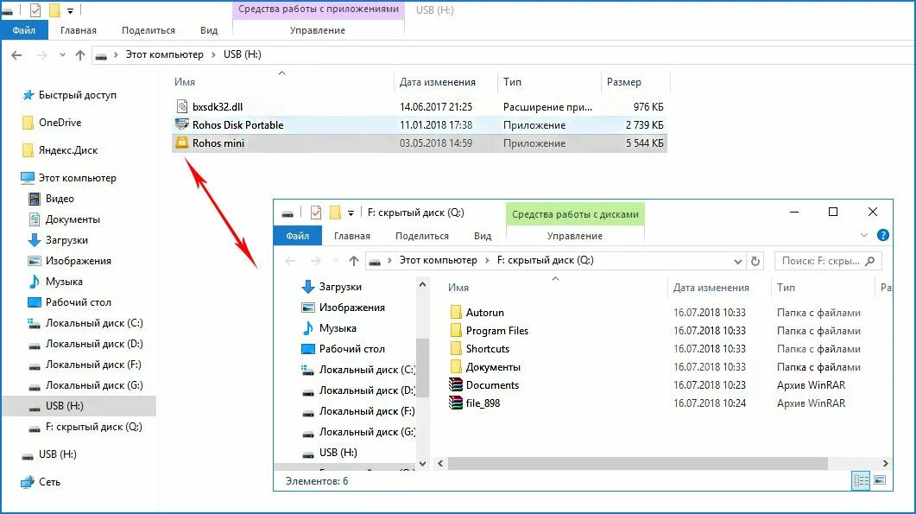Click Этот компьютер breadcrumb in USB window
This screenshot has width=916, height=514.
pyautogui.click(x=165, y=54)
